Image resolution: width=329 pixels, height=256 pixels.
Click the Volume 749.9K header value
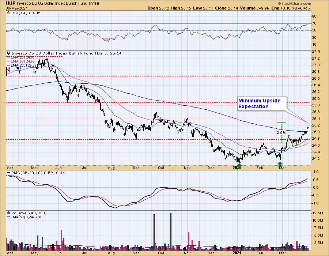[255, 8]
